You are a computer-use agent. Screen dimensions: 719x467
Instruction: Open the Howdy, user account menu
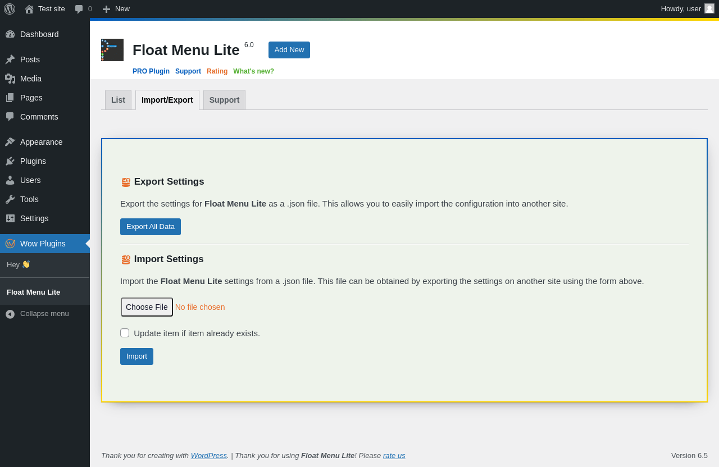(688, 9)
